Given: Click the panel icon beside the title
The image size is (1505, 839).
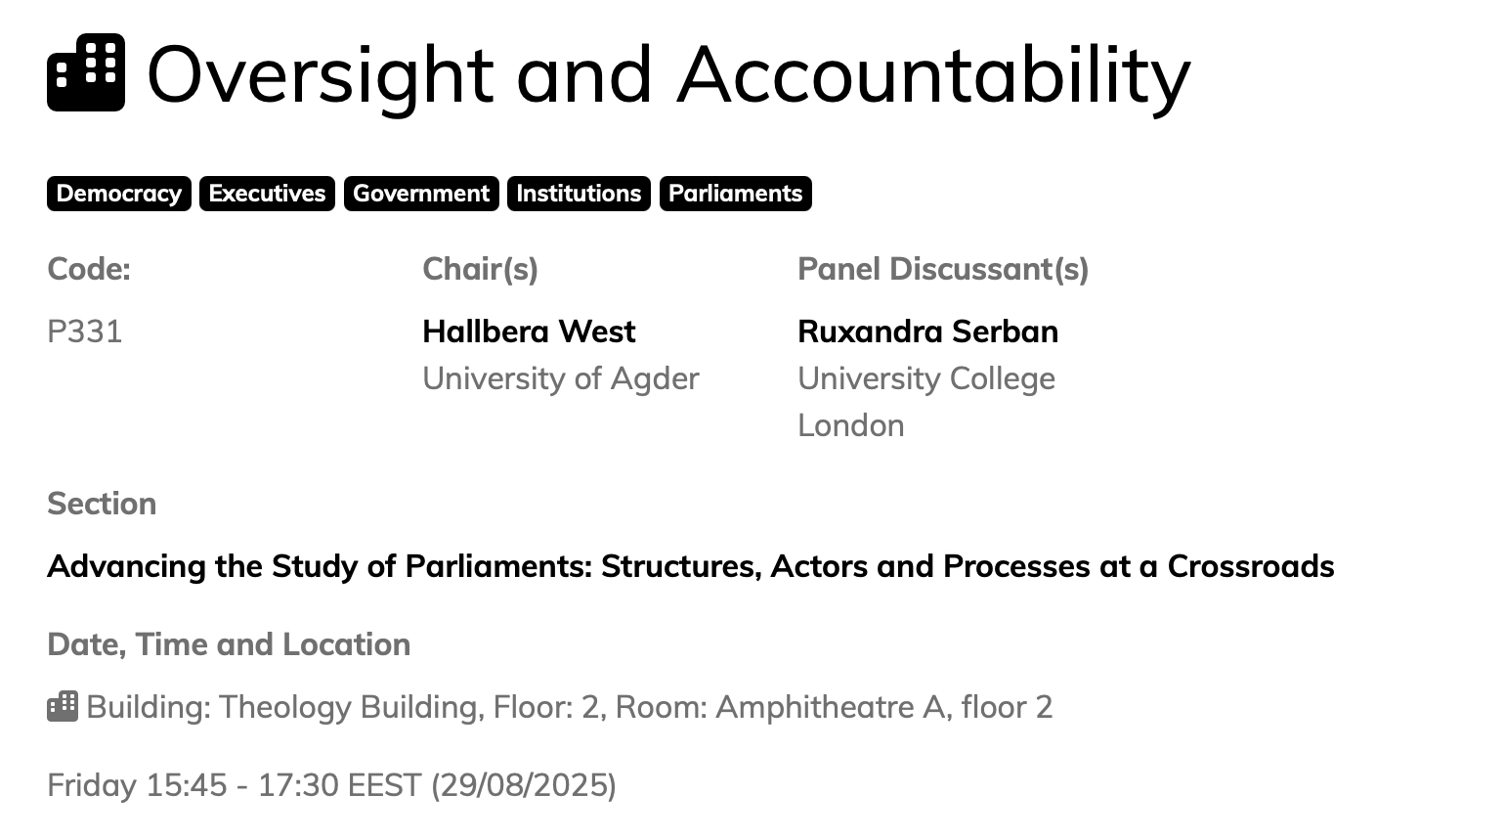Looking at the screenshot, I should coord(86,73).
